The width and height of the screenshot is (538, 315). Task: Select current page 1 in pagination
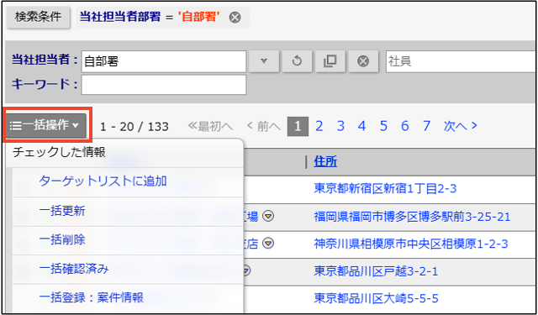pos(298,127)
